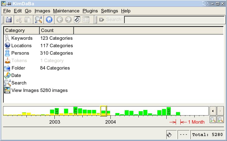Click the Keywords keys icon
The image size is (227, 141).
pyautogui.click(x=7, y=38)
